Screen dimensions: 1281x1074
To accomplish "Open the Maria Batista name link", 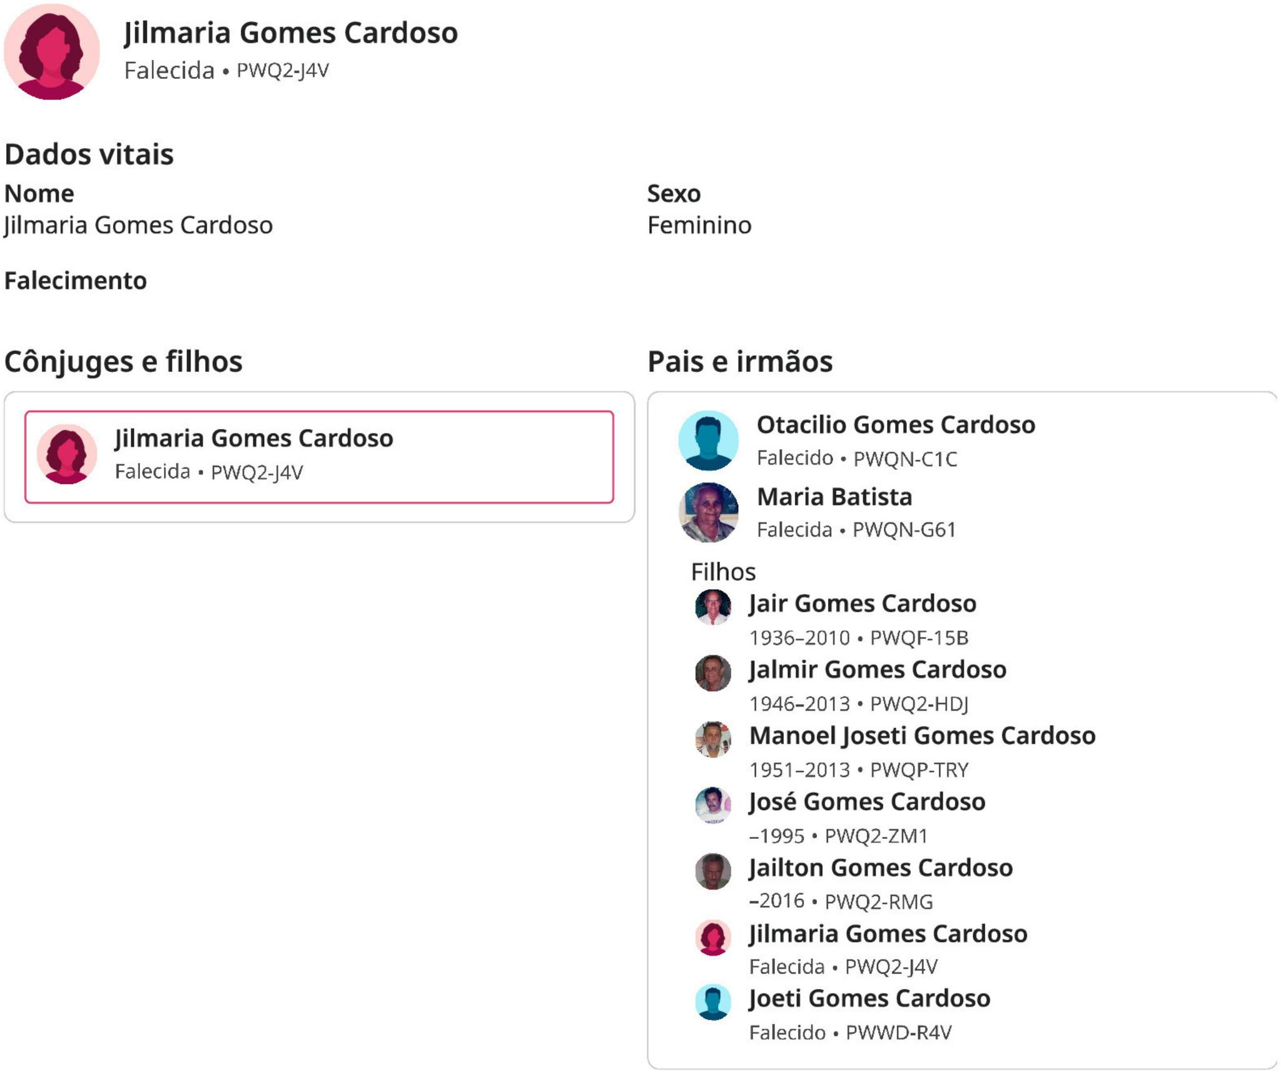I will coord(834,497).
